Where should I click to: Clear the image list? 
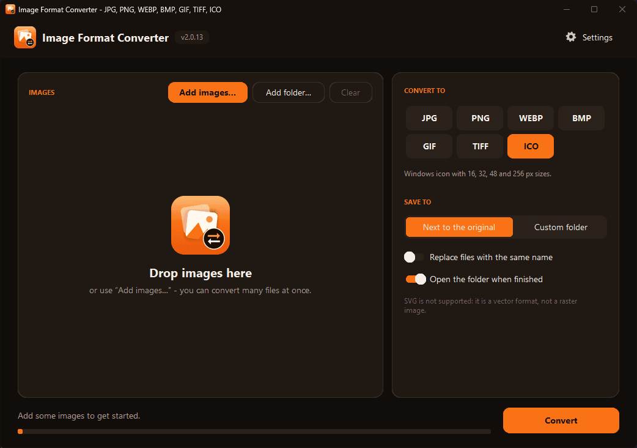pos(350,92)
